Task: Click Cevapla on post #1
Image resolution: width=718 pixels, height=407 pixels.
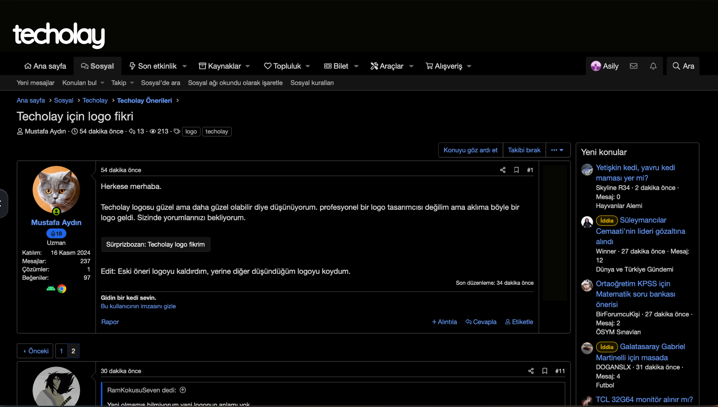Action: [481, 322]
